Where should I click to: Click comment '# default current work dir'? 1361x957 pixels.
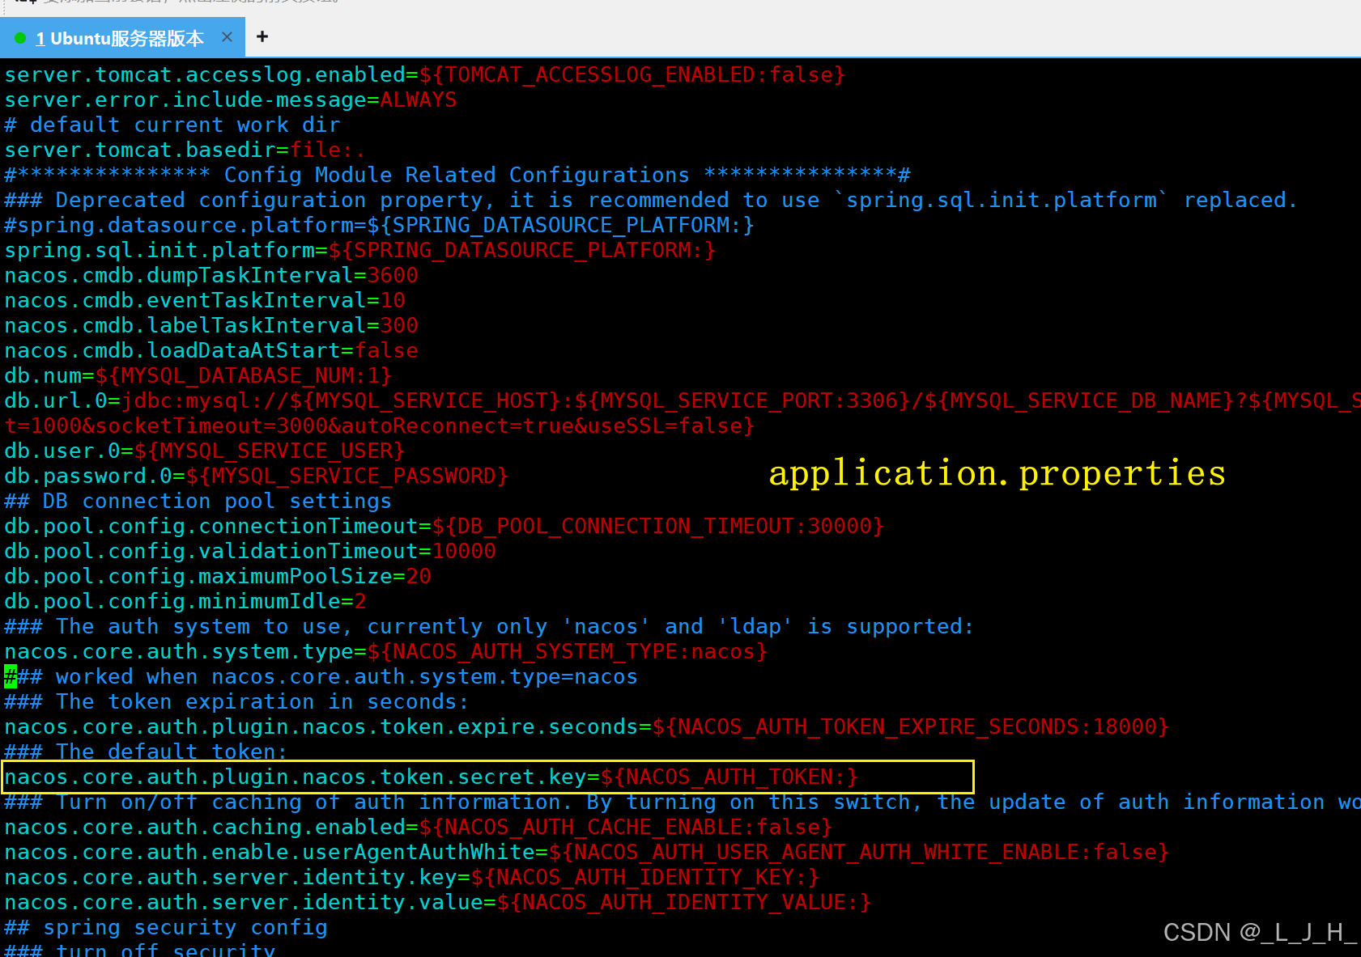(x=172, y=125)
